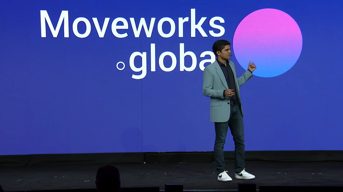Click the presenter's lower hand near waist
This screenshot has width=343, height=192.
pyautogui.click(x=230, y=93)
